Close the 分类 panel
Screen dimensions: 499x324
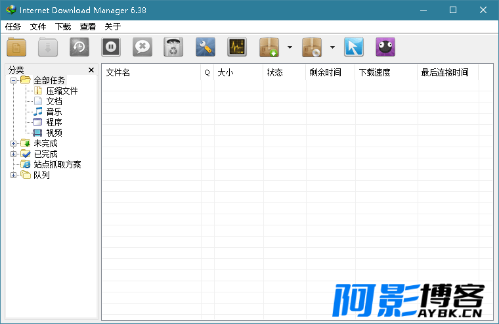point(91,70)
